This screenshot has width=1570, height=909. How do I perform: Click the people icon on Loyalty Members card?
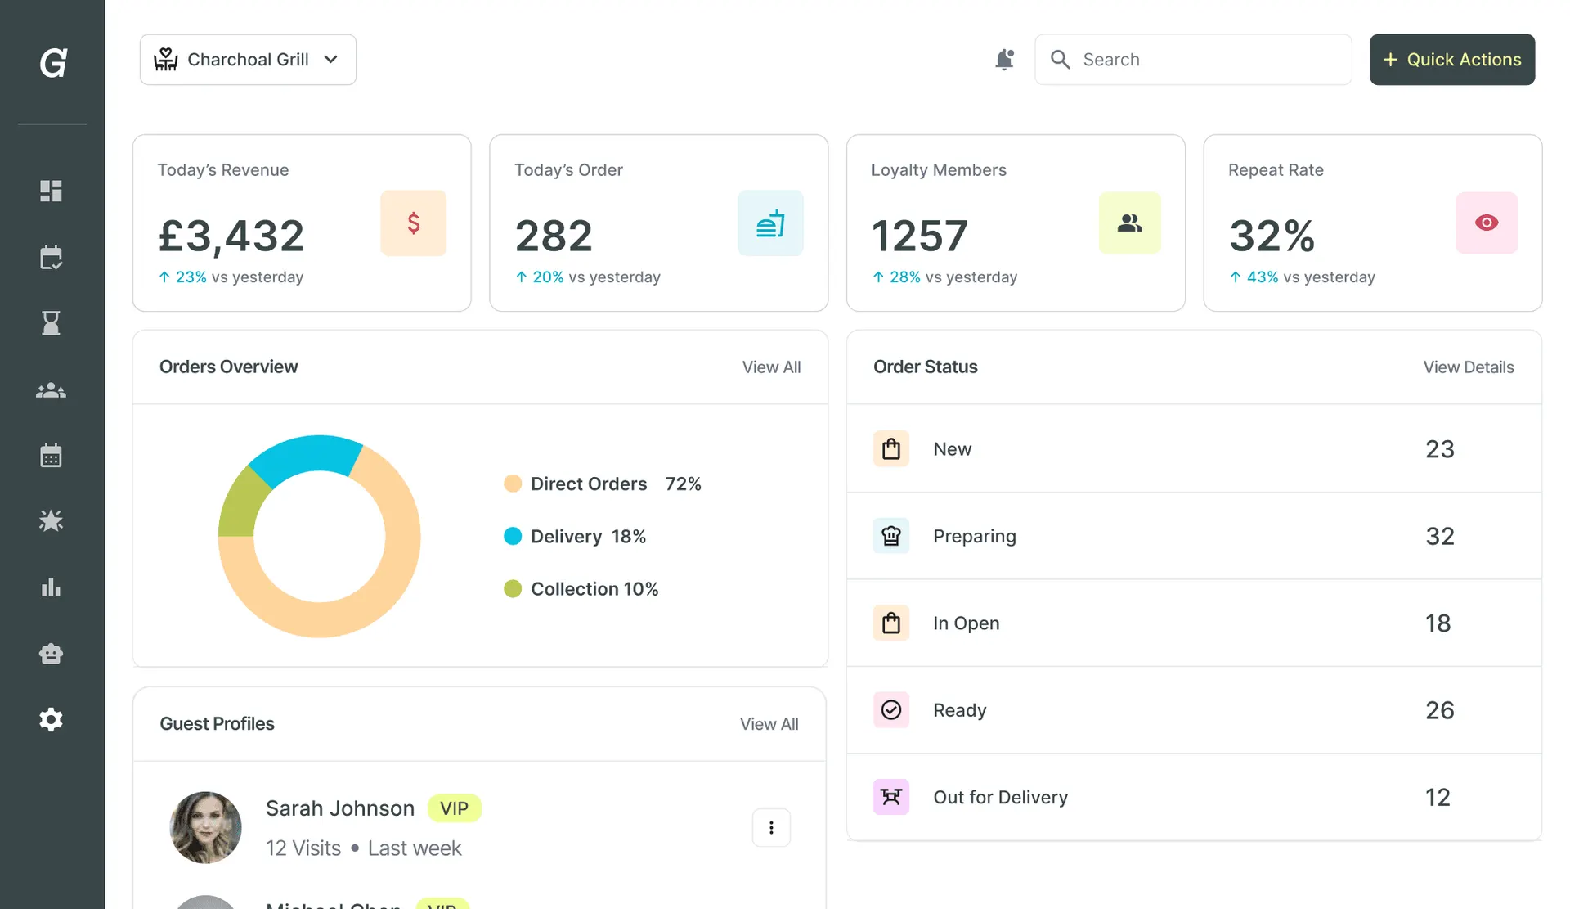(x=1130, y=223)
